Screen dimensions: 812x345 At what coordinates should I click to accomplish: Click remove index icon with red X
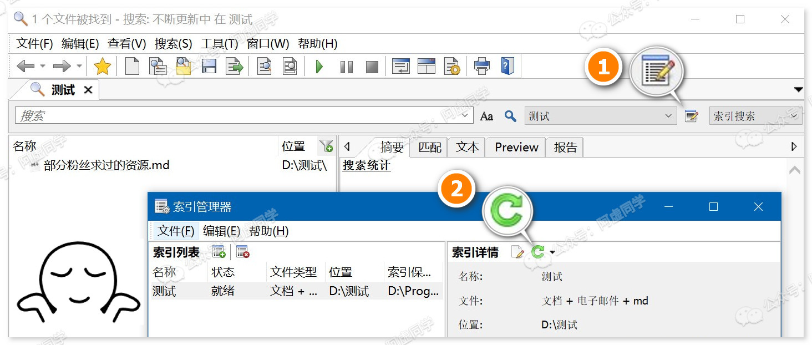click(x=242, y=252)
